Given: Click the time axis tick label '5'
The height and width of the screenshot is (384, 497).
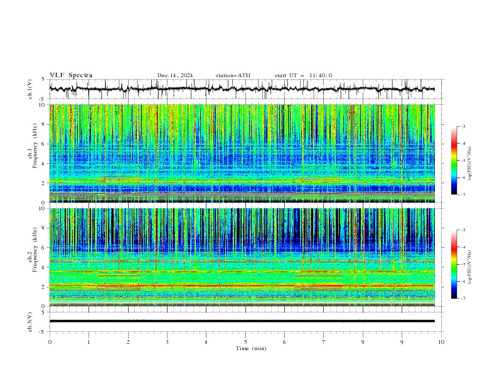Looking at the screenshot, I should click(245, 342).
